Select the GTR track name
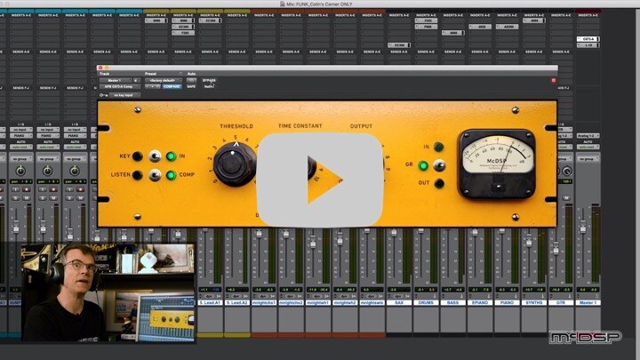Image resolution: width=640 pixels, height=360 pixels. [561, 303]
